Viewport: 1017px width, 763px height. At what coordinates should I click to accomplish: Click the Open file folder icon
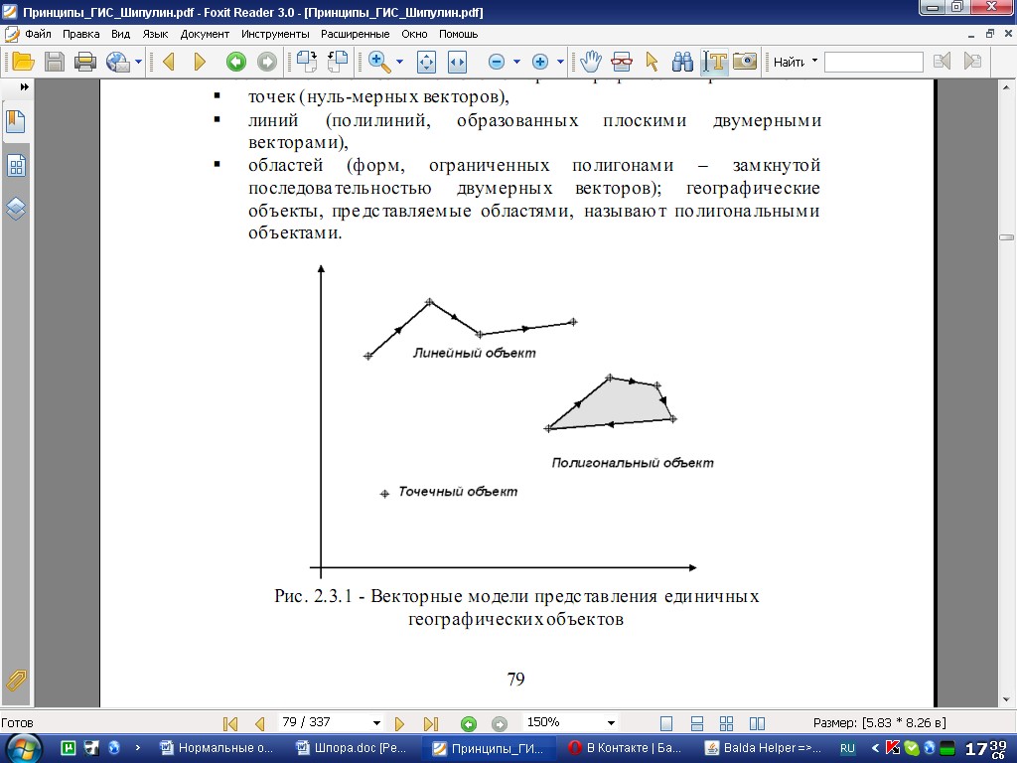[x=23, y=62]
